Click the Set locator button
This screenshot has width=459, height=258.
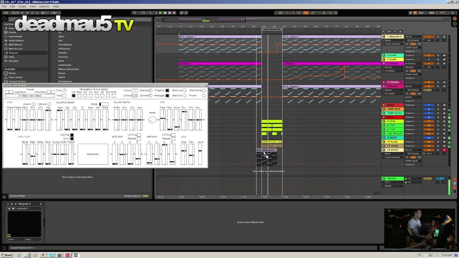tap(389, 32)
